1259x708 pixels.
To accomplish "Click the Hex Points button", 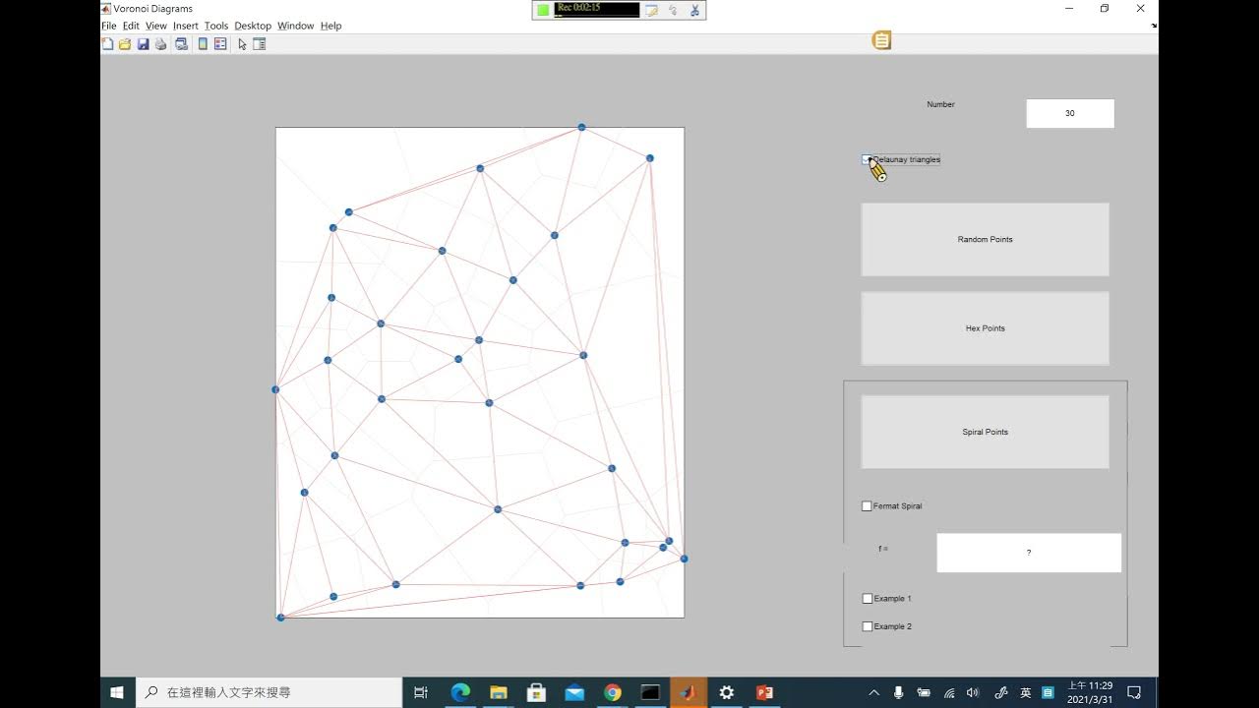I will [986, 328].
